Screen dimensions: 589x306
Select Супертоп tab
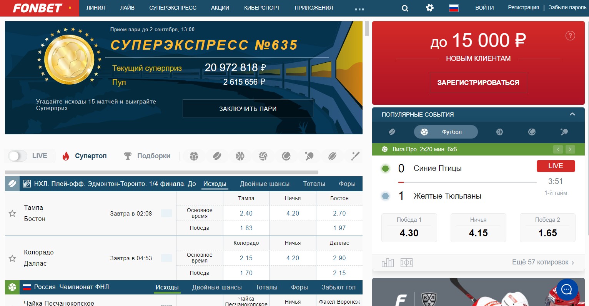tap(85, 156)
